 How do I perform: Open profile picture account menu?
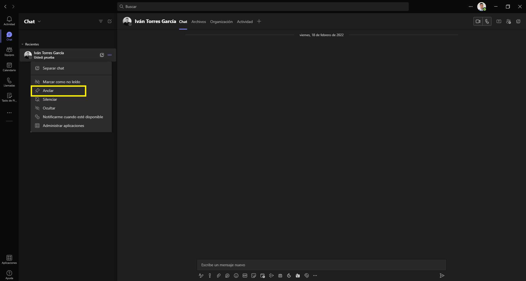482,6
